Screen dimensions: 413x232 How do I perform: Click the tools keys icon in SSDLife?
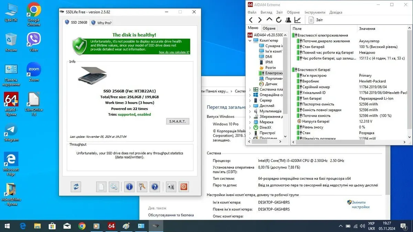[x=142, y=187]
